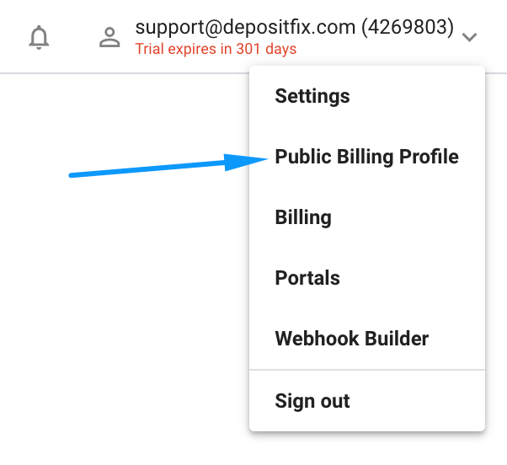The width and height of the screenshot is (507, 465).
Task: Click the word Profile in Public Billing Profile
Action: pos(429,157)
